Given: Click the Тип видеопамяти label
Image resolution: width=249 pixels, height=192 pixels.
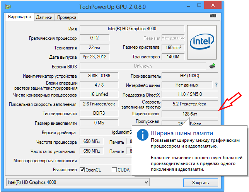Looking at the screenshot, I should pyautogui.click(x=60, y=114).
